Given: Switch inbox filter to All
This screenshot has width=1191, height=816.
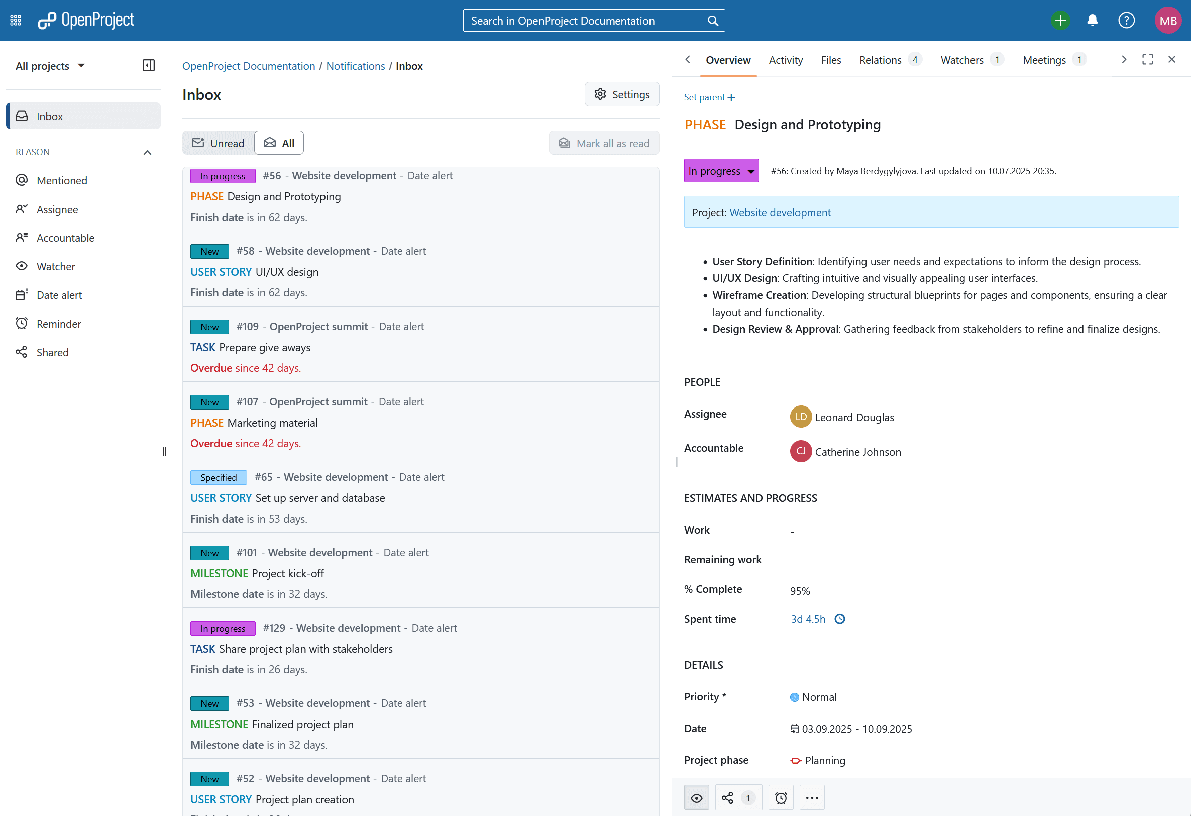Looking at the screenshot, I should [279, 143].
